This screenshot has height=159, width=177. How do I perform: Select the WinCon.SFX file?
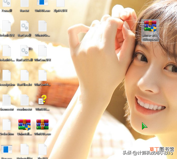tap(42, 51)
